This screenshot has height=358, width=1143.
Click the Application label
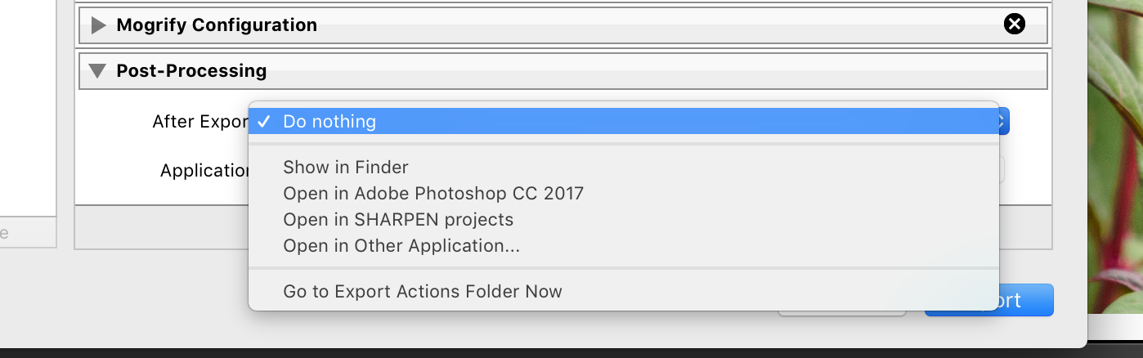[x=204, y=171]
